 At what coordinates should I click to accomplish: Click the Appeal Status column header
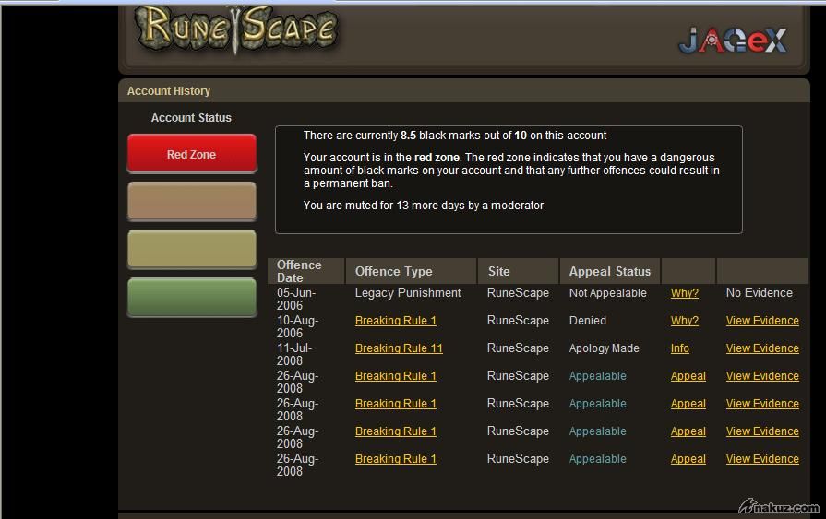pyautogui.click(x=610, y=271)
